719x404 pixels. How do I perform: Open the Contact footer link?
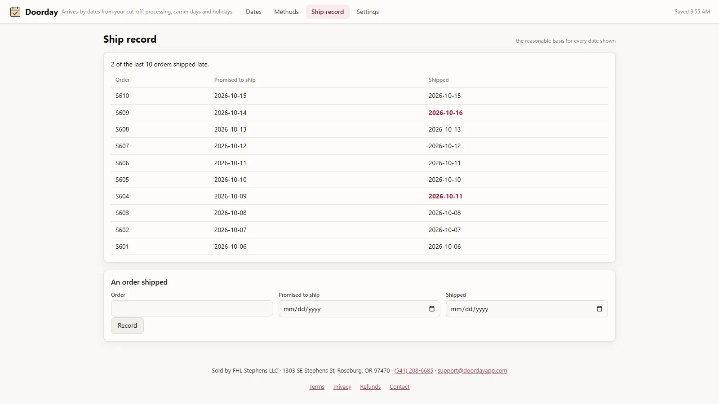tap(399, 387)
